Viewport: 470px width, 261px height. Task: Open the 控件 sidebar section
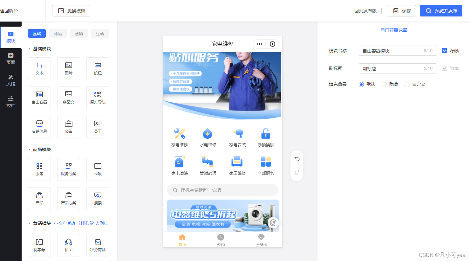(x=11, y=102)
